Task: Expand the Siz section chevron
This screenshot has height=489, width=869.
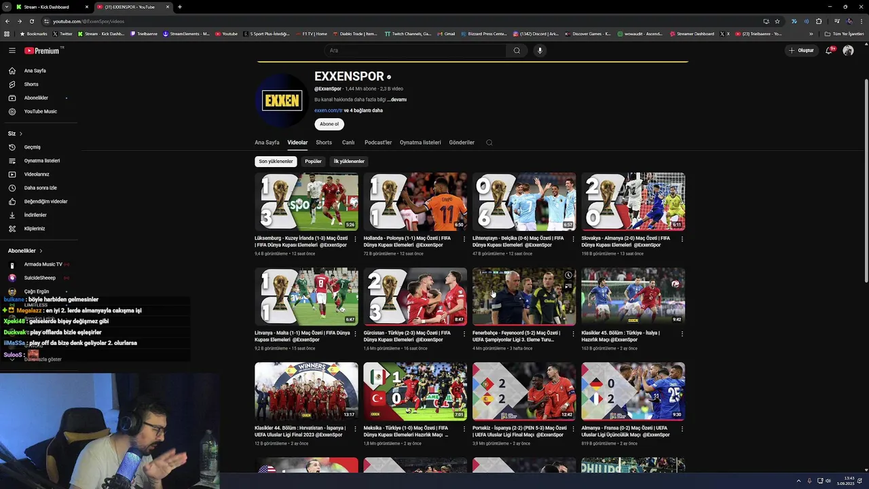Action: pyautogui.click(x=21, y=133)
